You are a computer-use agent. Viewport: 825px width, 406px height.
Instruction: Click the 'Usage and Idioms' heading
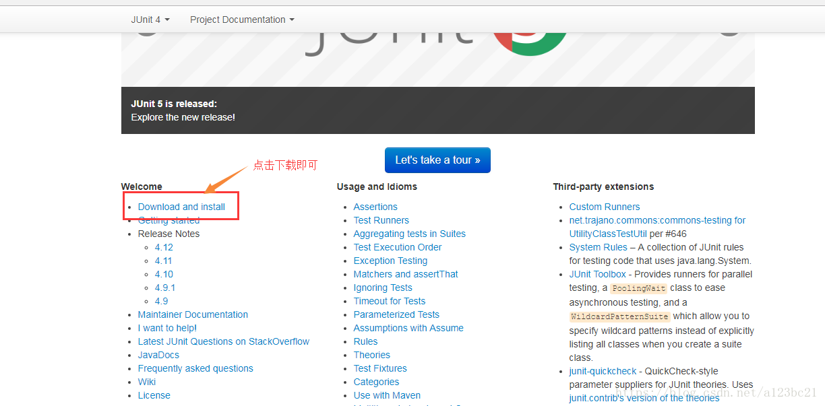[377, 187]
